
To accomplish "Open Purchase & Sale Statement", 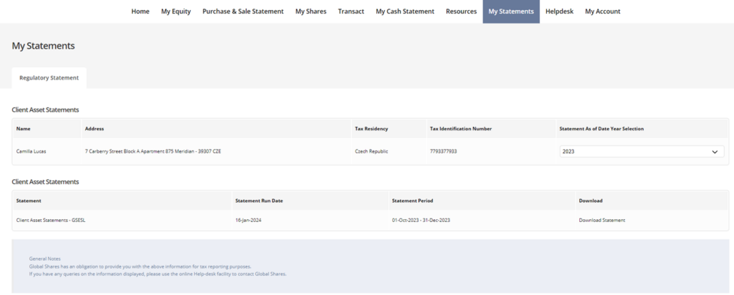I will (243, 11).
